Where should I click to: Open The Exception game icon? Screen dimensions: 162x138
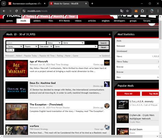coord(107,106)
